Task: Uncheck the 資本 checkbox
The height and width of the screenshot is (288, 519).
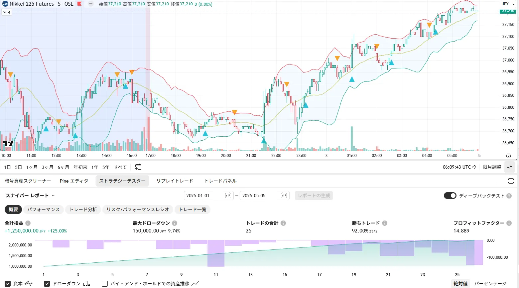Action: click(x=8, y=284)
